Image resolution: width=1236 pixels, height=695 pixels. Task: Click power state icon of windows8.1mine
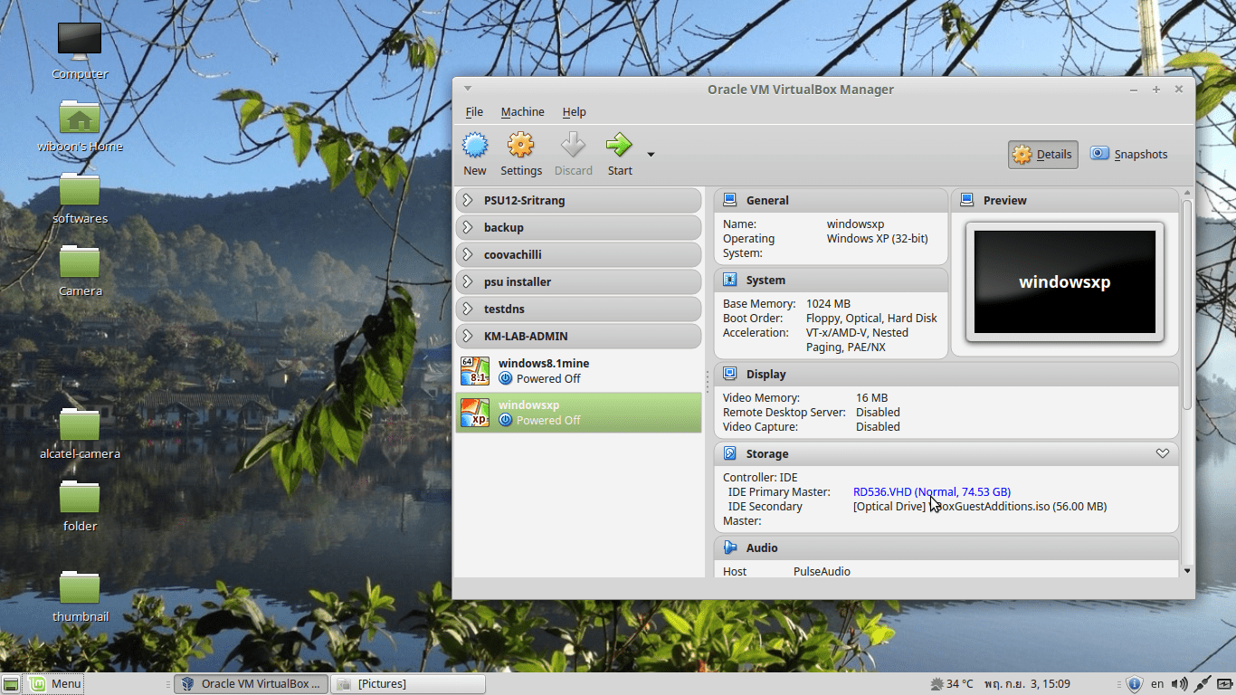506,378
